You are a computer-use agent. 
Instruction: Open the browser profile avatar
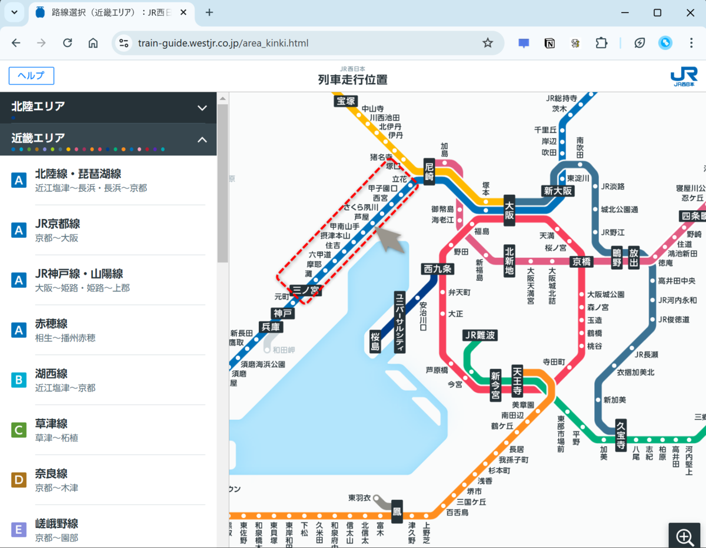tap(665, 43)
